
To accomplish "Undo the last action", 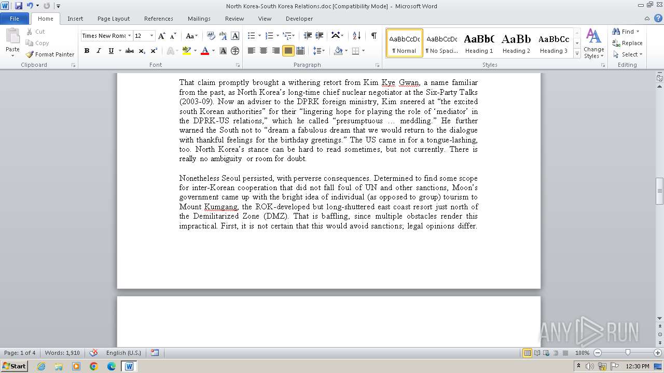I will pyautogui.click(x=30, y=6).
